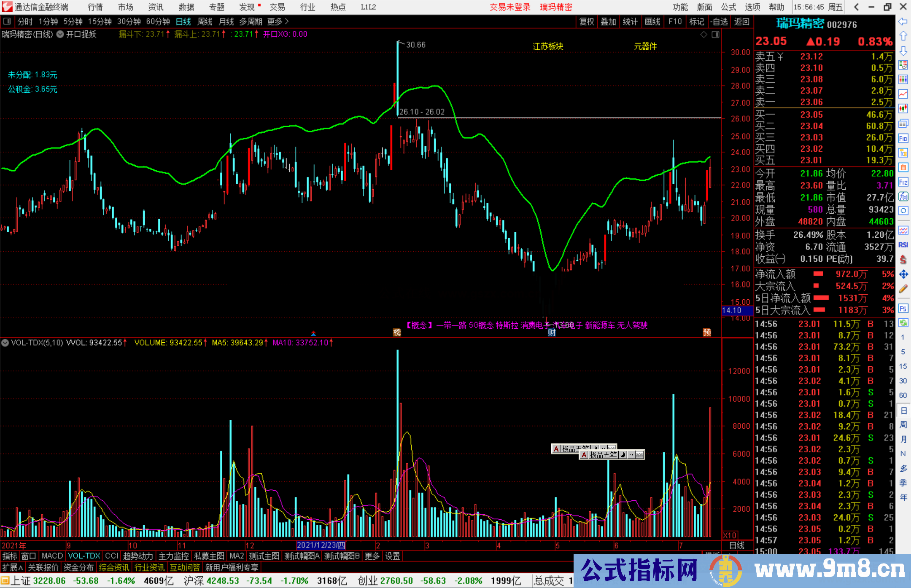The width and height of the screenshot is (911, 588).
Task: Open the F10 info sidebar icon
Action: pos(903,138)
